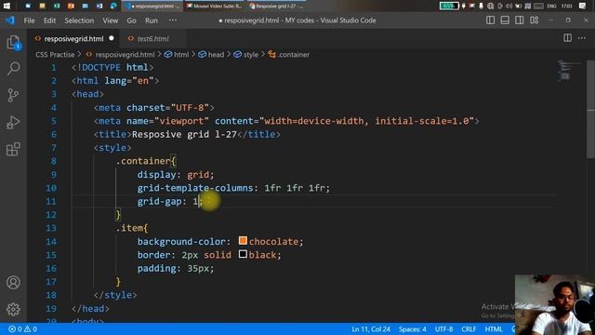This screenshot has width=595, height=335.
Task: Click UTF-8 encoding in status bar
Action: [x=443, y=329]
